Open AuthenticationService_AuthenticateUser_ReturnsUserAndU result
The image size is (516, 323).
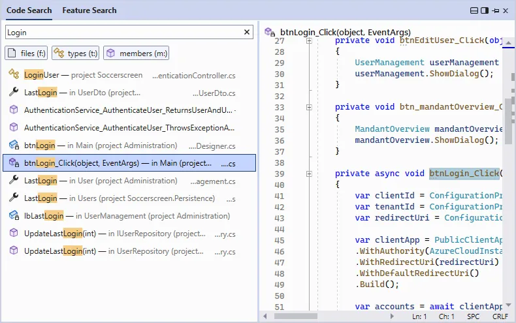tap(129, 110)
